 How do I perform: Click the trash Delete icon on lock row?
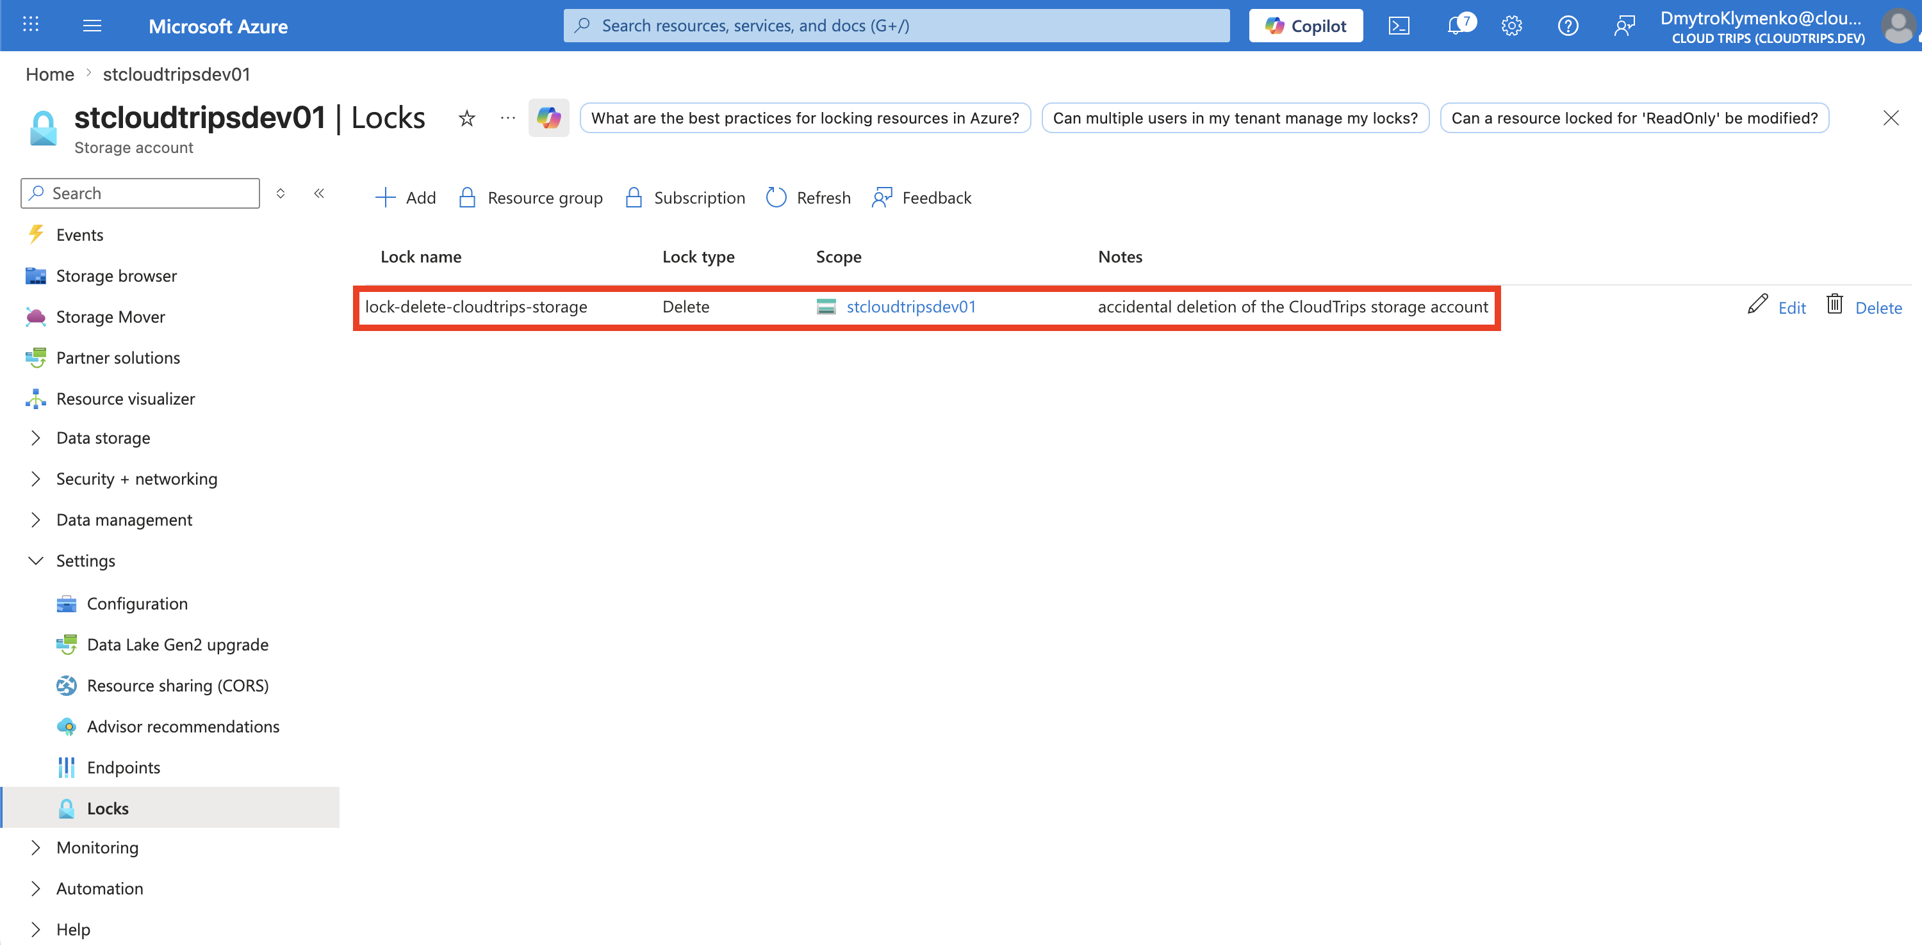point(1835,304)
